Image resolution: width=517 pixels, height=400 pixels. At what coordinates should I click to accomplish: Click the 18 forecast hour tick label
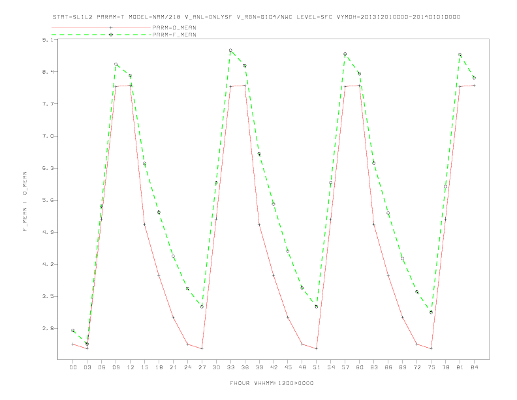[159, 367]
